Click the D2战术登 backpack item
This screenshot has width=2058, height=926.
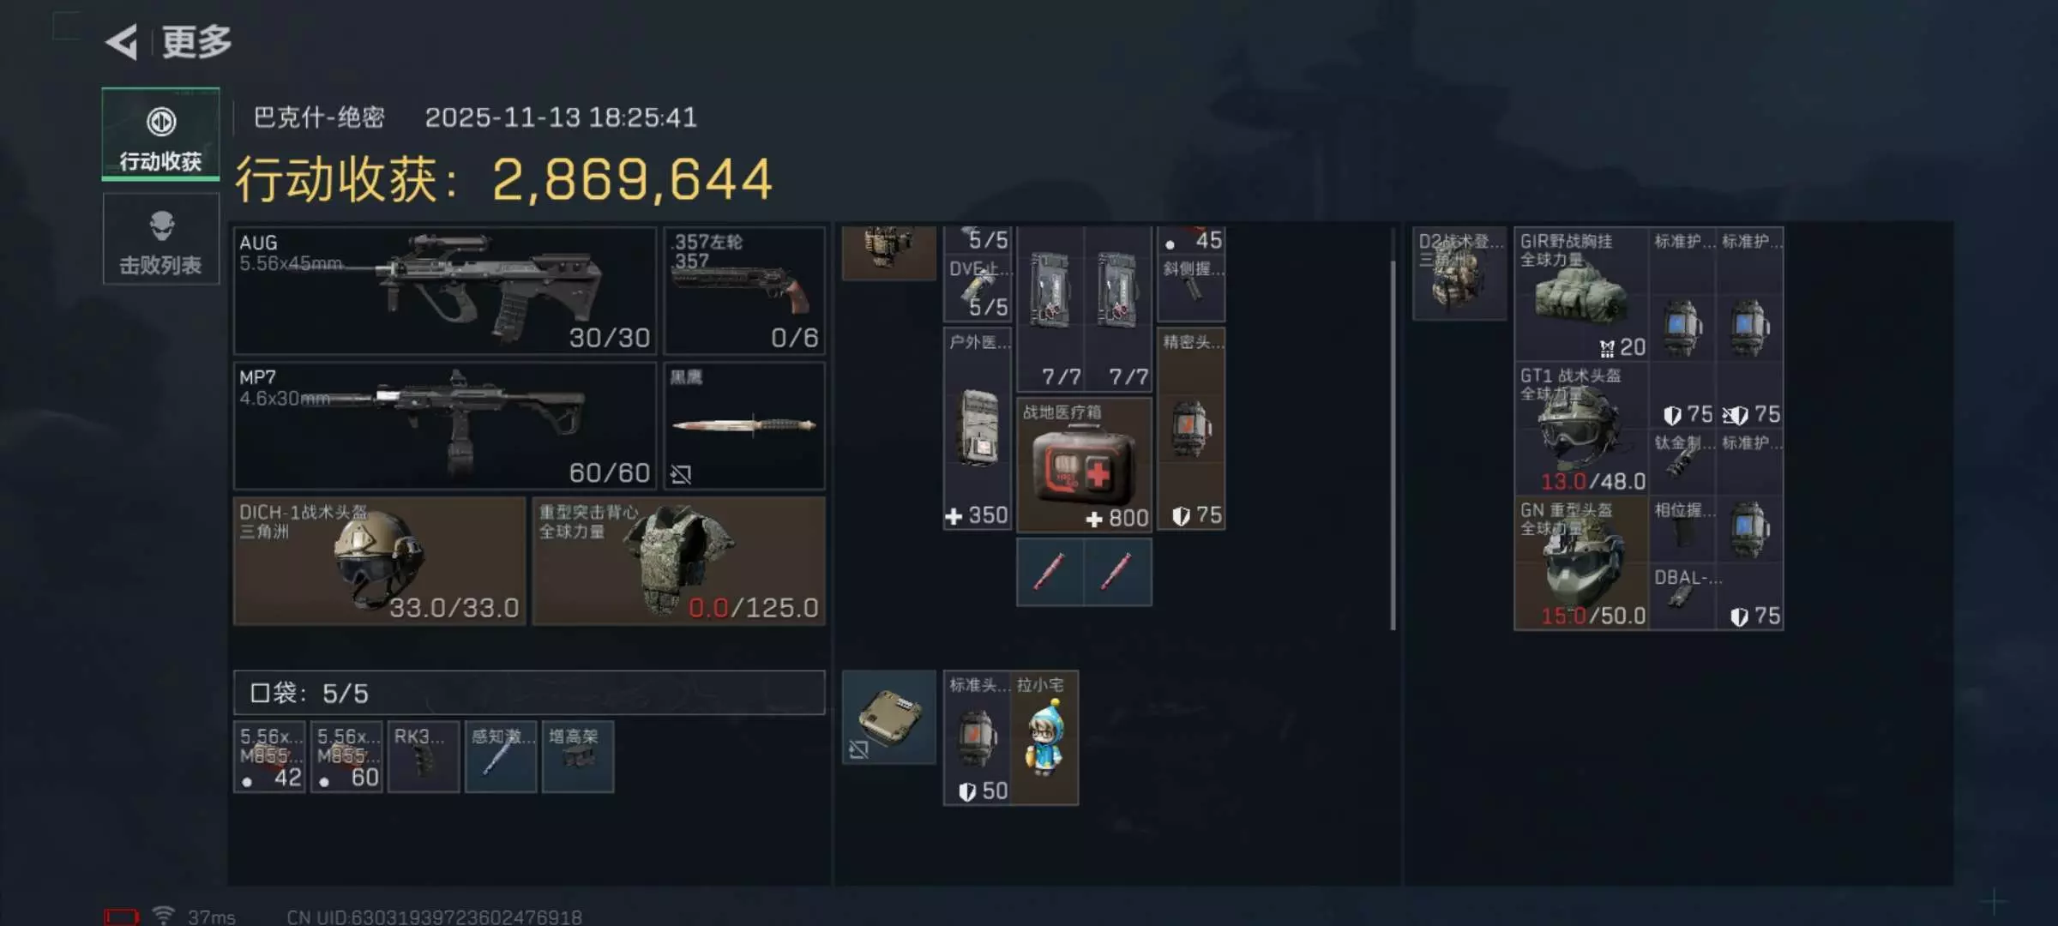tap(1459, 274)
